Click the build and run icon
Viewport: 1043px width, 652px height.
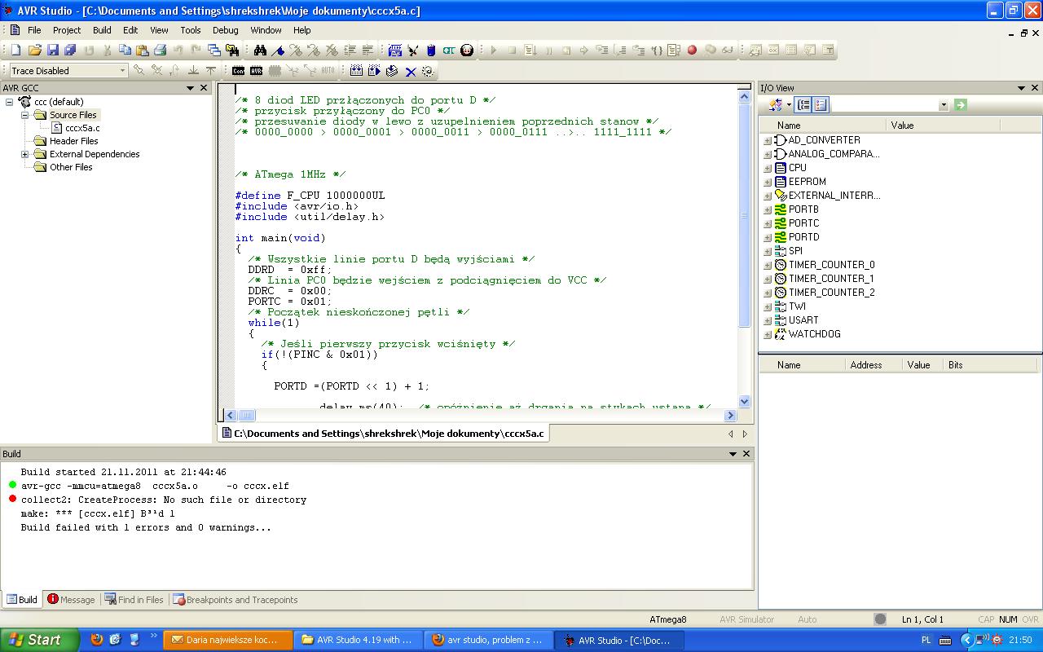point(374,71)
